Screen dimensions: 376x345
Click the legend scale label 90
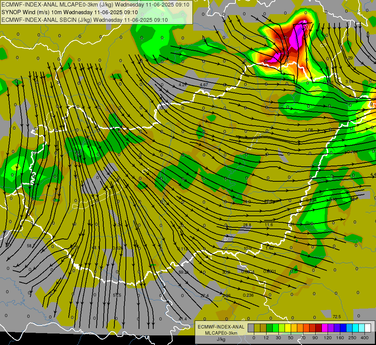coord(315,338)
